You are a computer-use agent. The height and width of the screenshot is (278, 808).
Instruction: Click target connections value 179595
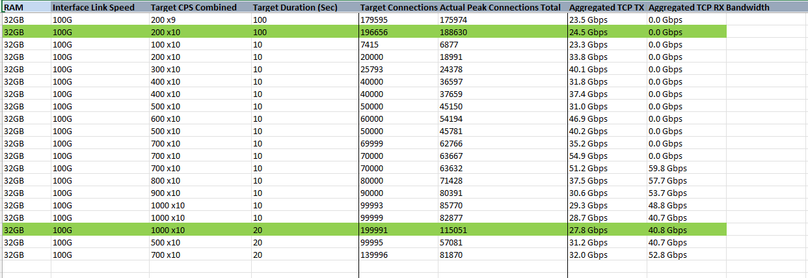click(x=399, y=20)
